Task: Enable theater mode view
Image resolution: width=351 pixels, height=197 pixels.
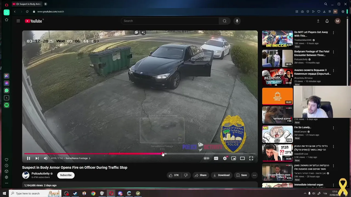Action: (242, 158)
